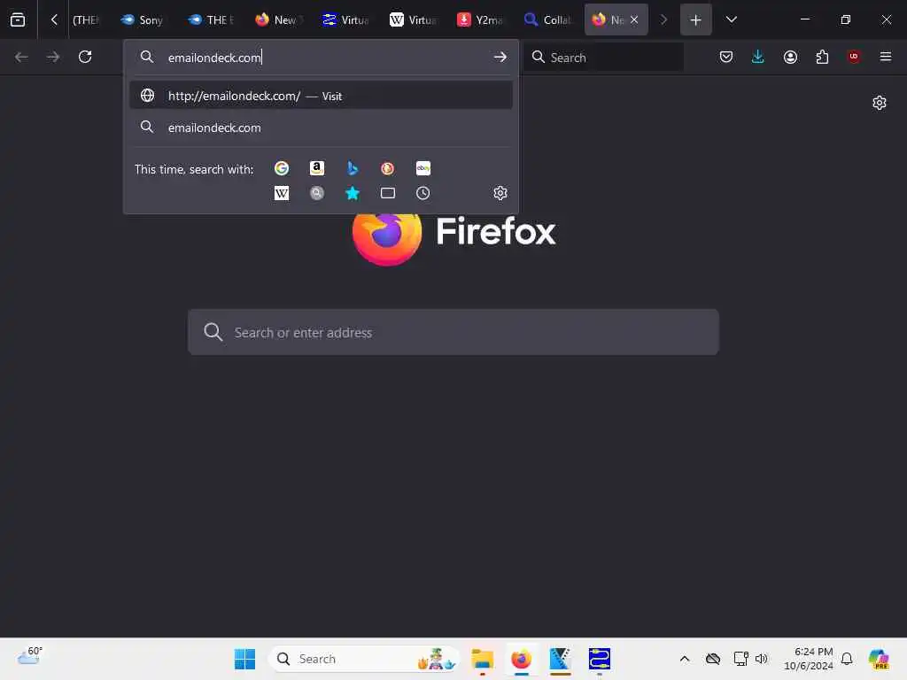Click the Firefox taskbar icon
This screenshot has height=680, width=907.
pyautogui.click(x=521, y=659)
